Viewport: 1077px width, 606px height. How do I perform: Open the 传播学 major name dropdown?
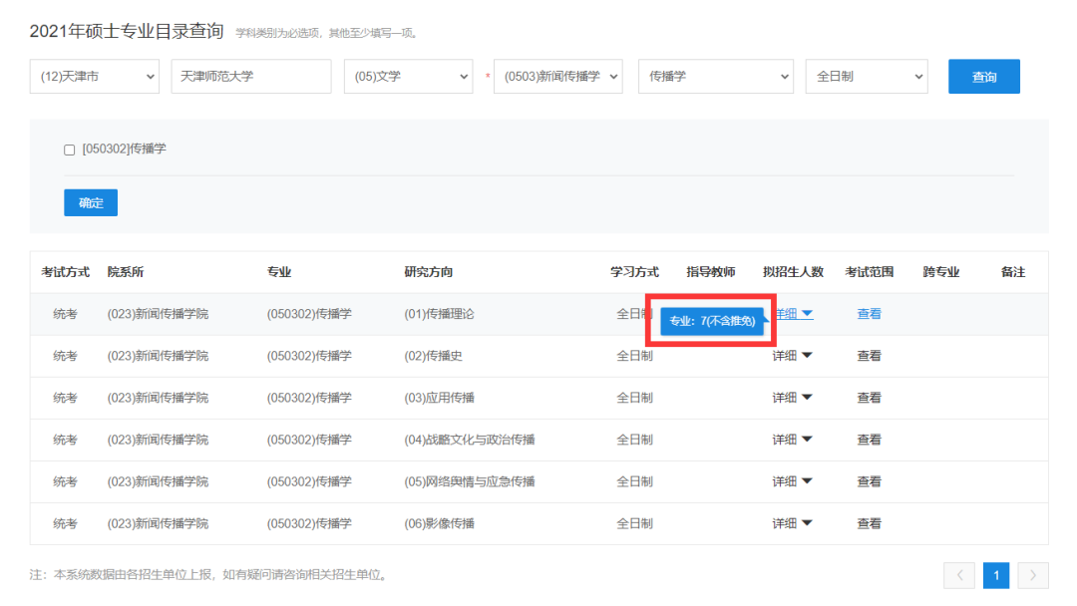pos(715,77)
